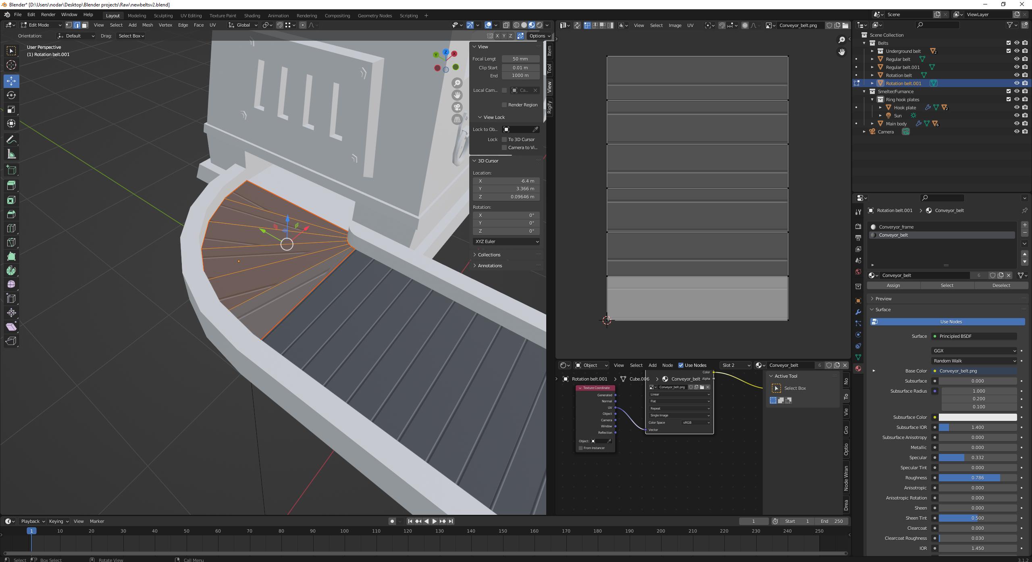The width and height of the screenshot is (1032, 562).
Task: Click the Assign button for Conveyor_belt material
Action: (x=893, y=285)
